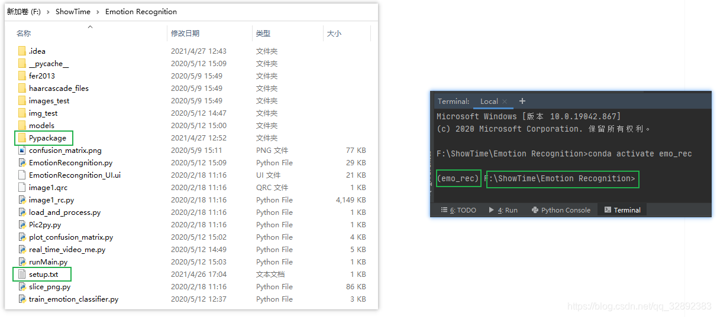Image resolution: width=717 pixels, height=317 pixels.
Task: Select the confusion_matrix.png file name
Action: point(65,150)
